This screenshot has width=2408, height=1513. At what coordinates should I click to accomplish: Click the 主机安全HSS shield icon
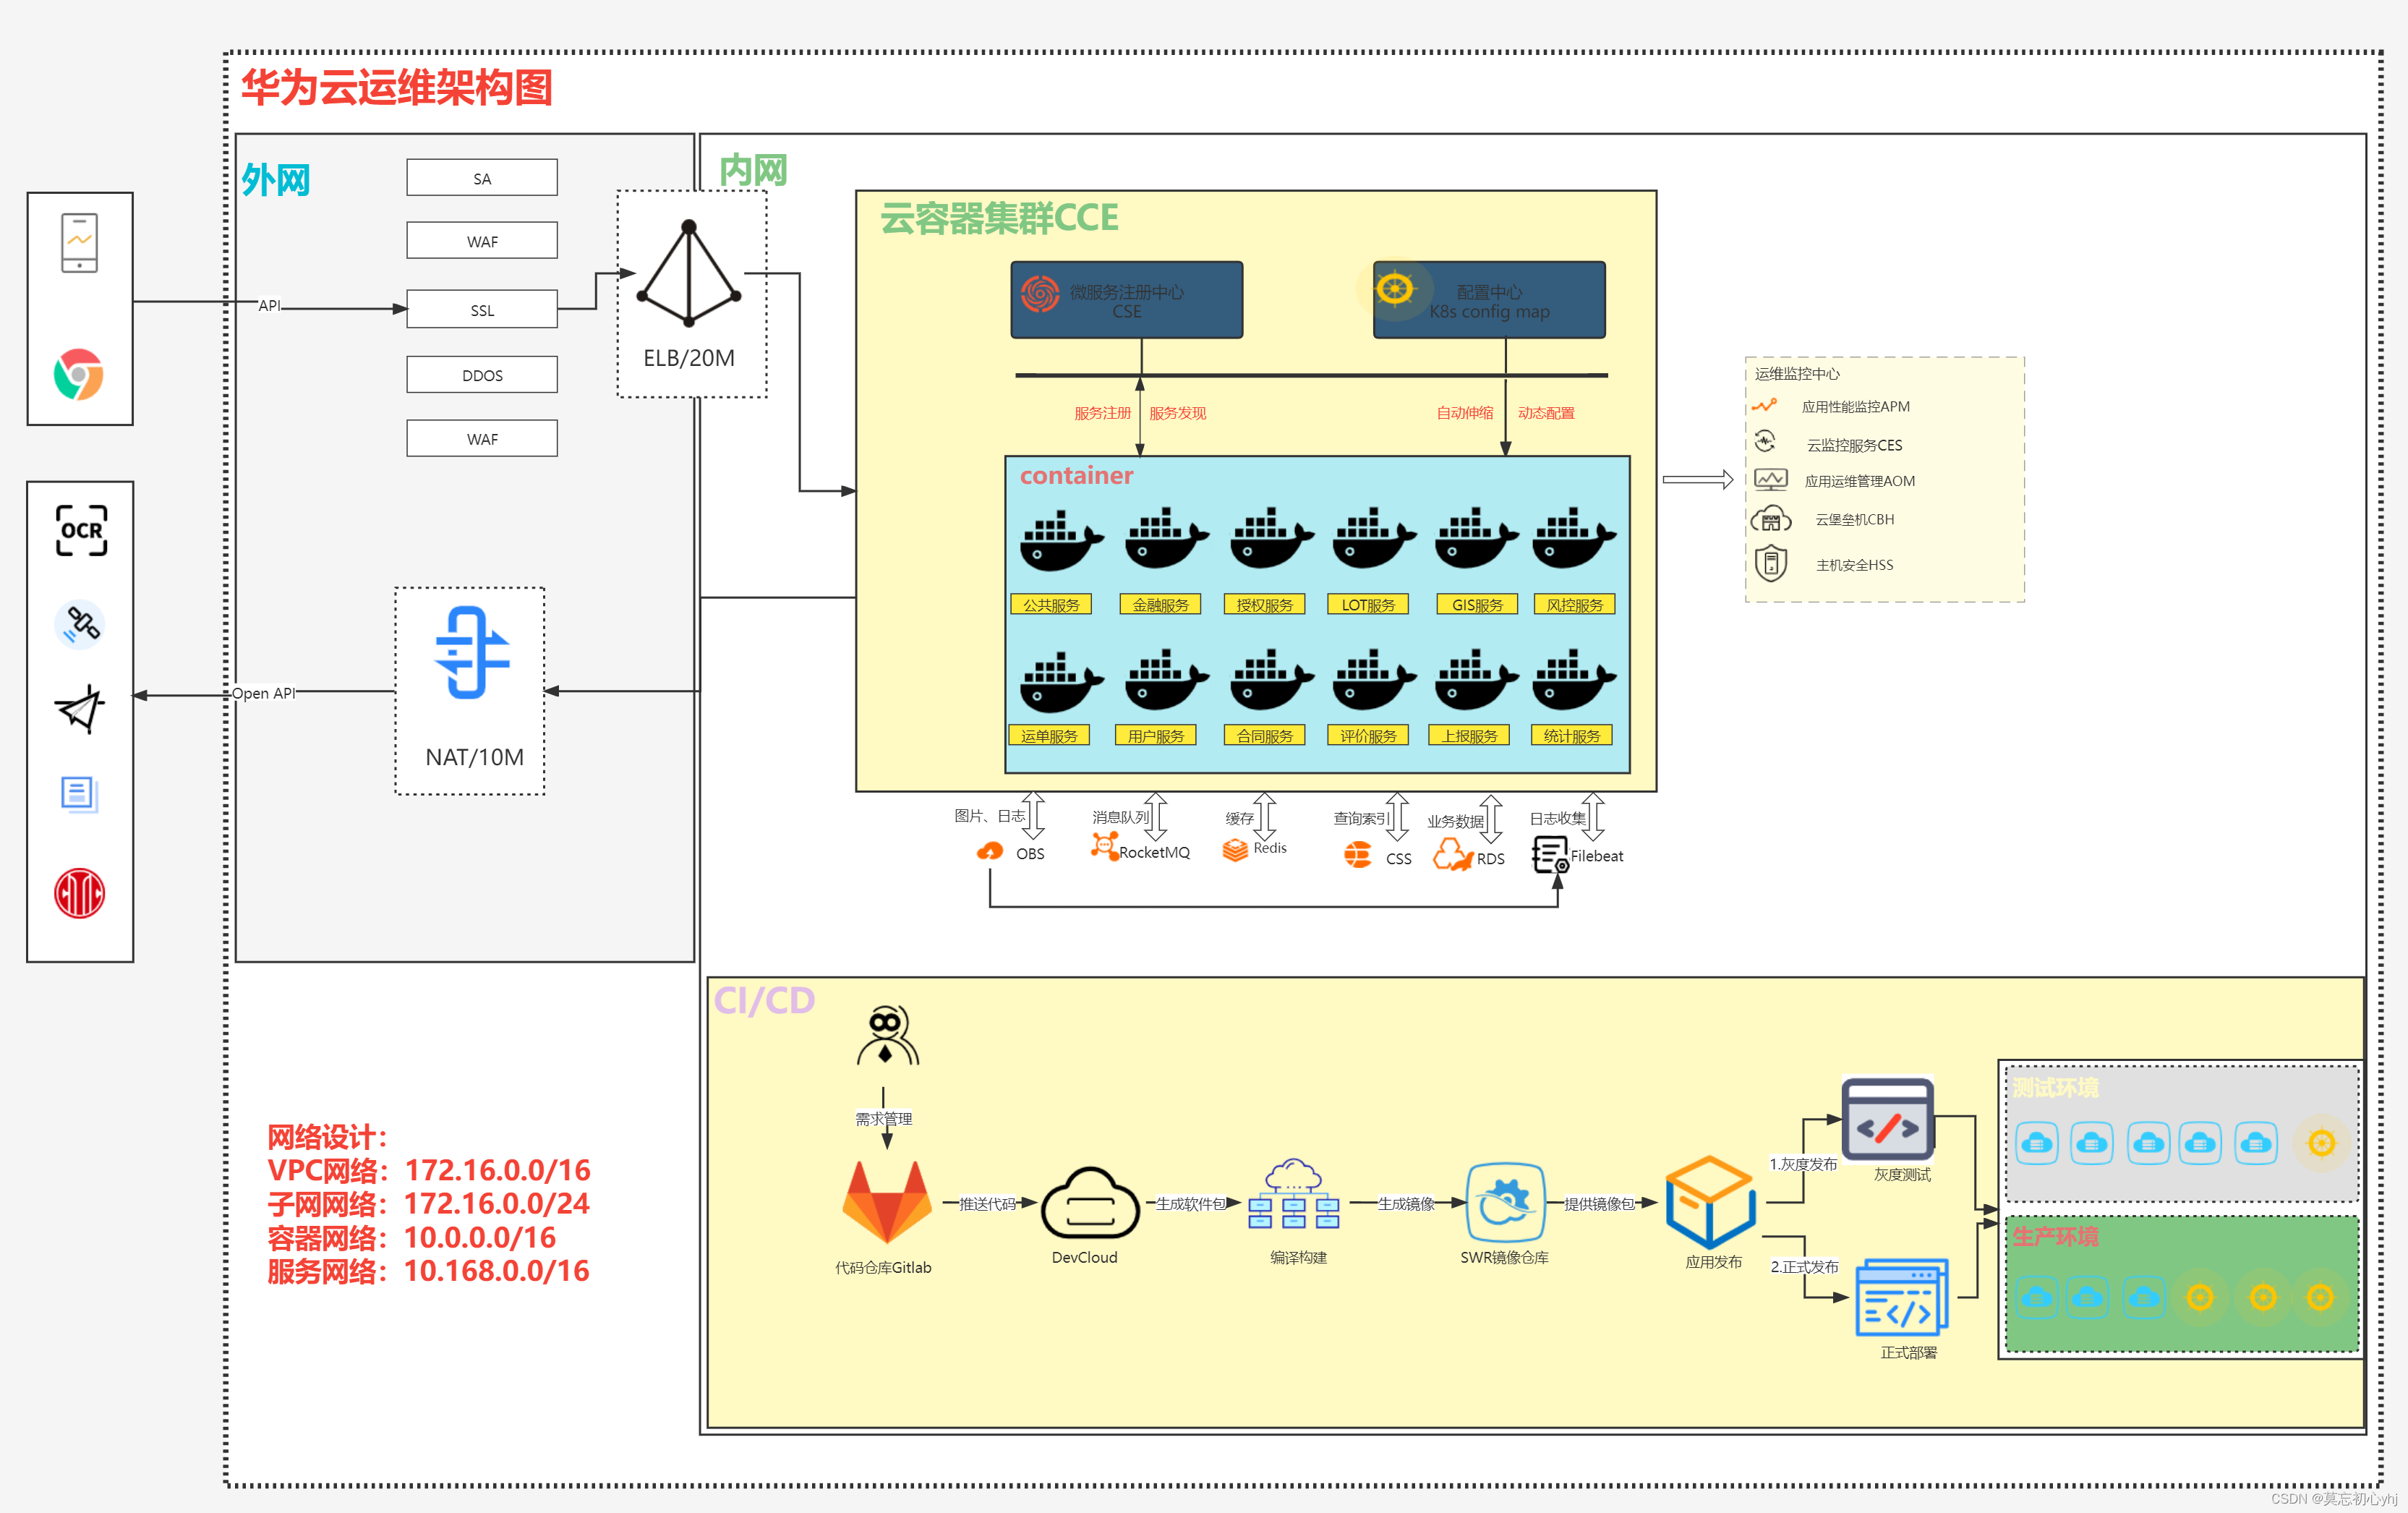[1771, 563]
